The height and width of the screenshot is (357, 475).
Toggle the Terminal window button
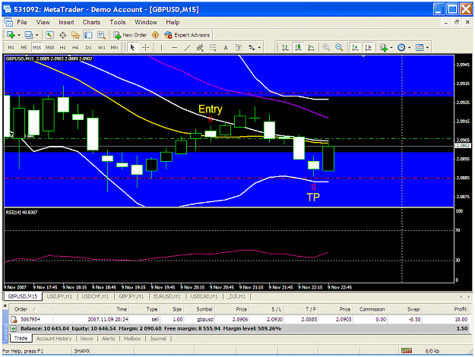pyautogui.click(x=88, y=35)
